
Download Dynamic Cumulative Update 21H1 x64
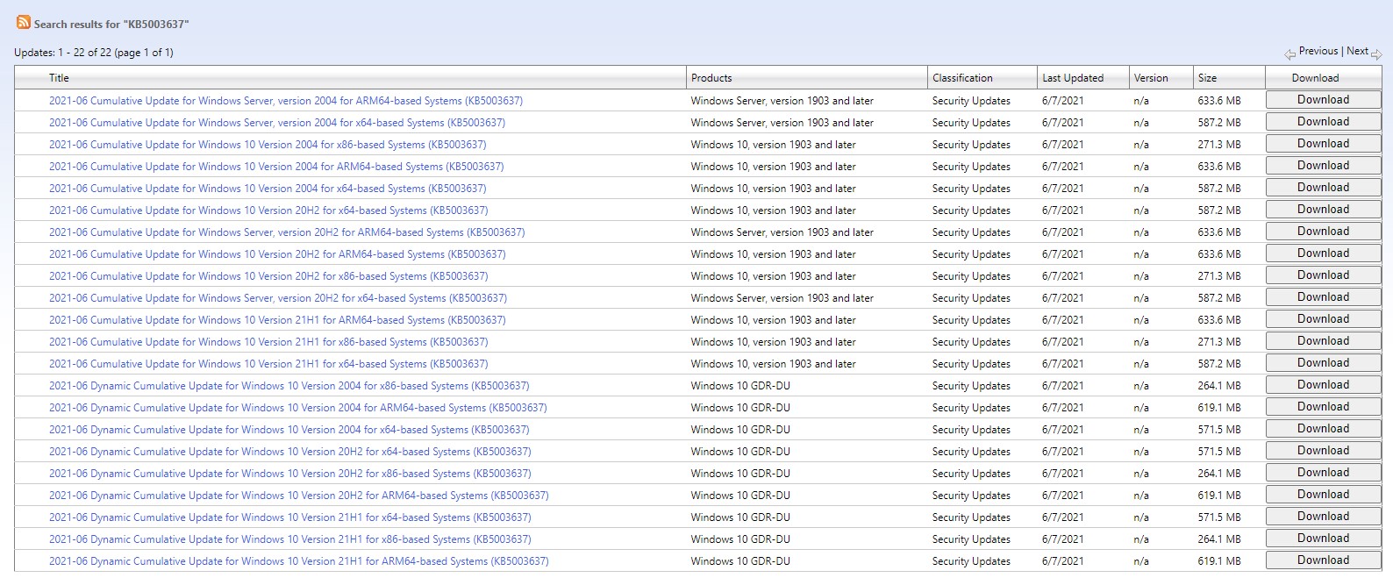point(1323,517)
